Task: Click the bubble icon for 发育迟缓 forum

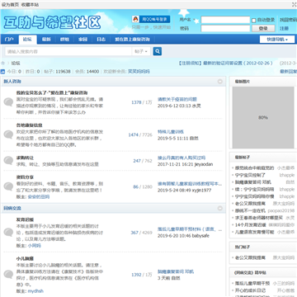Action: point(8,233)
